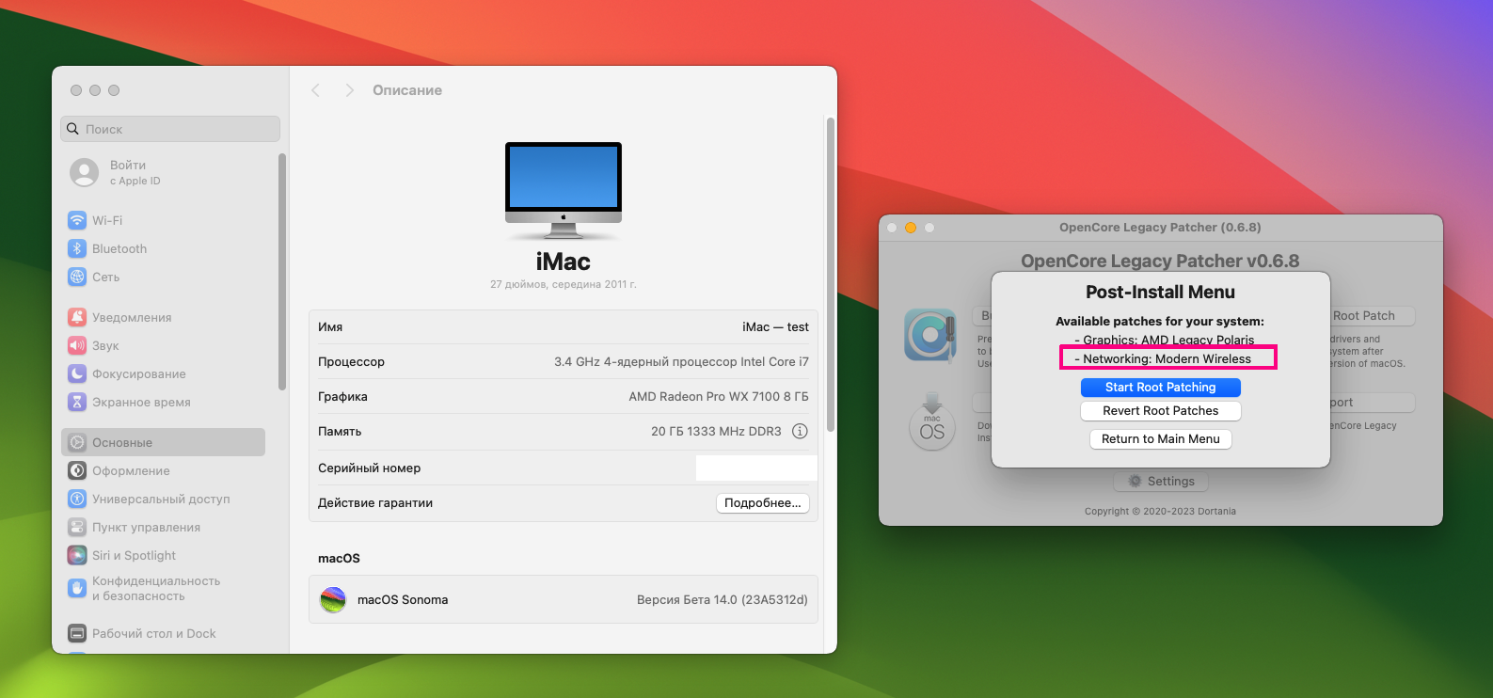Click the Подробнее... warranty button
Screen dimensions: 1493x698
(763, 503)
